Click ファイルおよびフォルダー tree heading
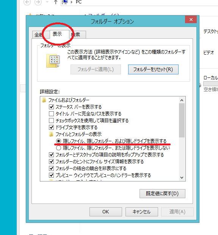 (69, 100)
